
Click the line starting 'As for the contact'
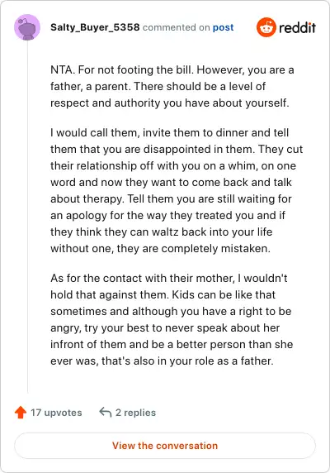pos(169,278)
